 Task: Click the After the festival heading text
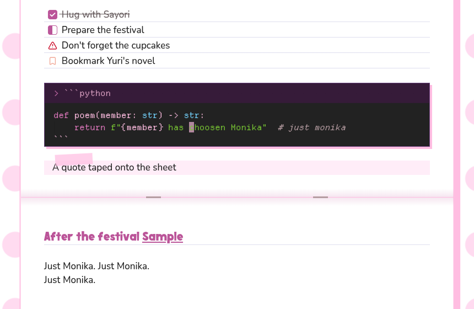[x=91, y=237]
